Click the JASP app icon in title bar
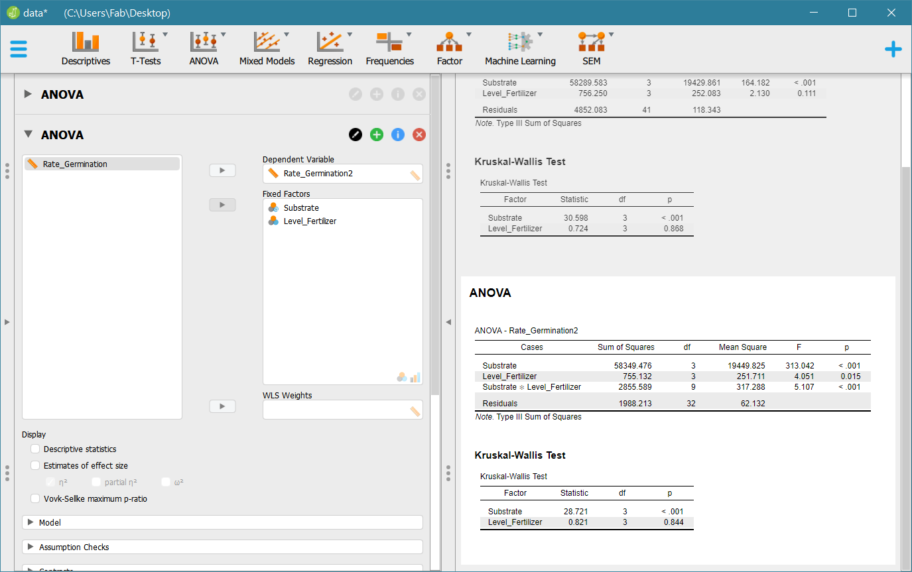Viewport: 912px width, 572px height. click(x=13, y=13)
